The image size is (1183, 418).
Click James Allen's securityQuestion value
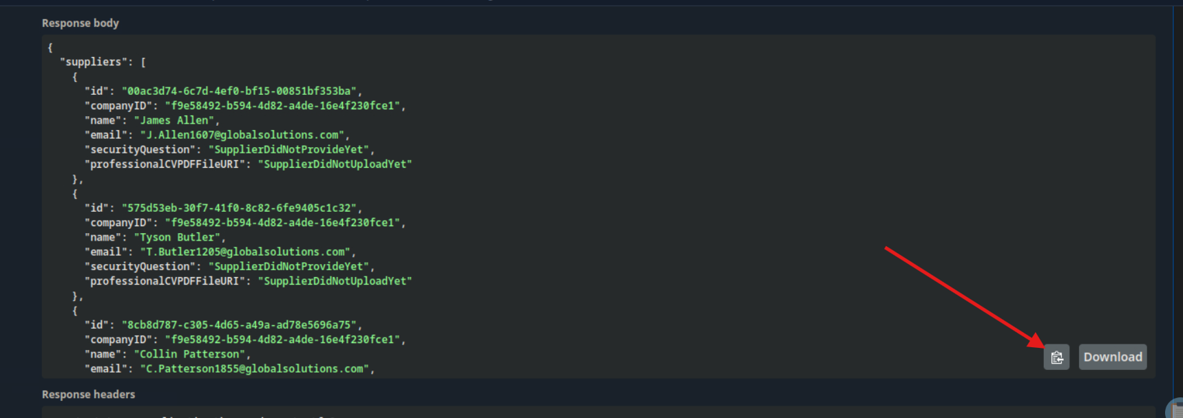289,150
